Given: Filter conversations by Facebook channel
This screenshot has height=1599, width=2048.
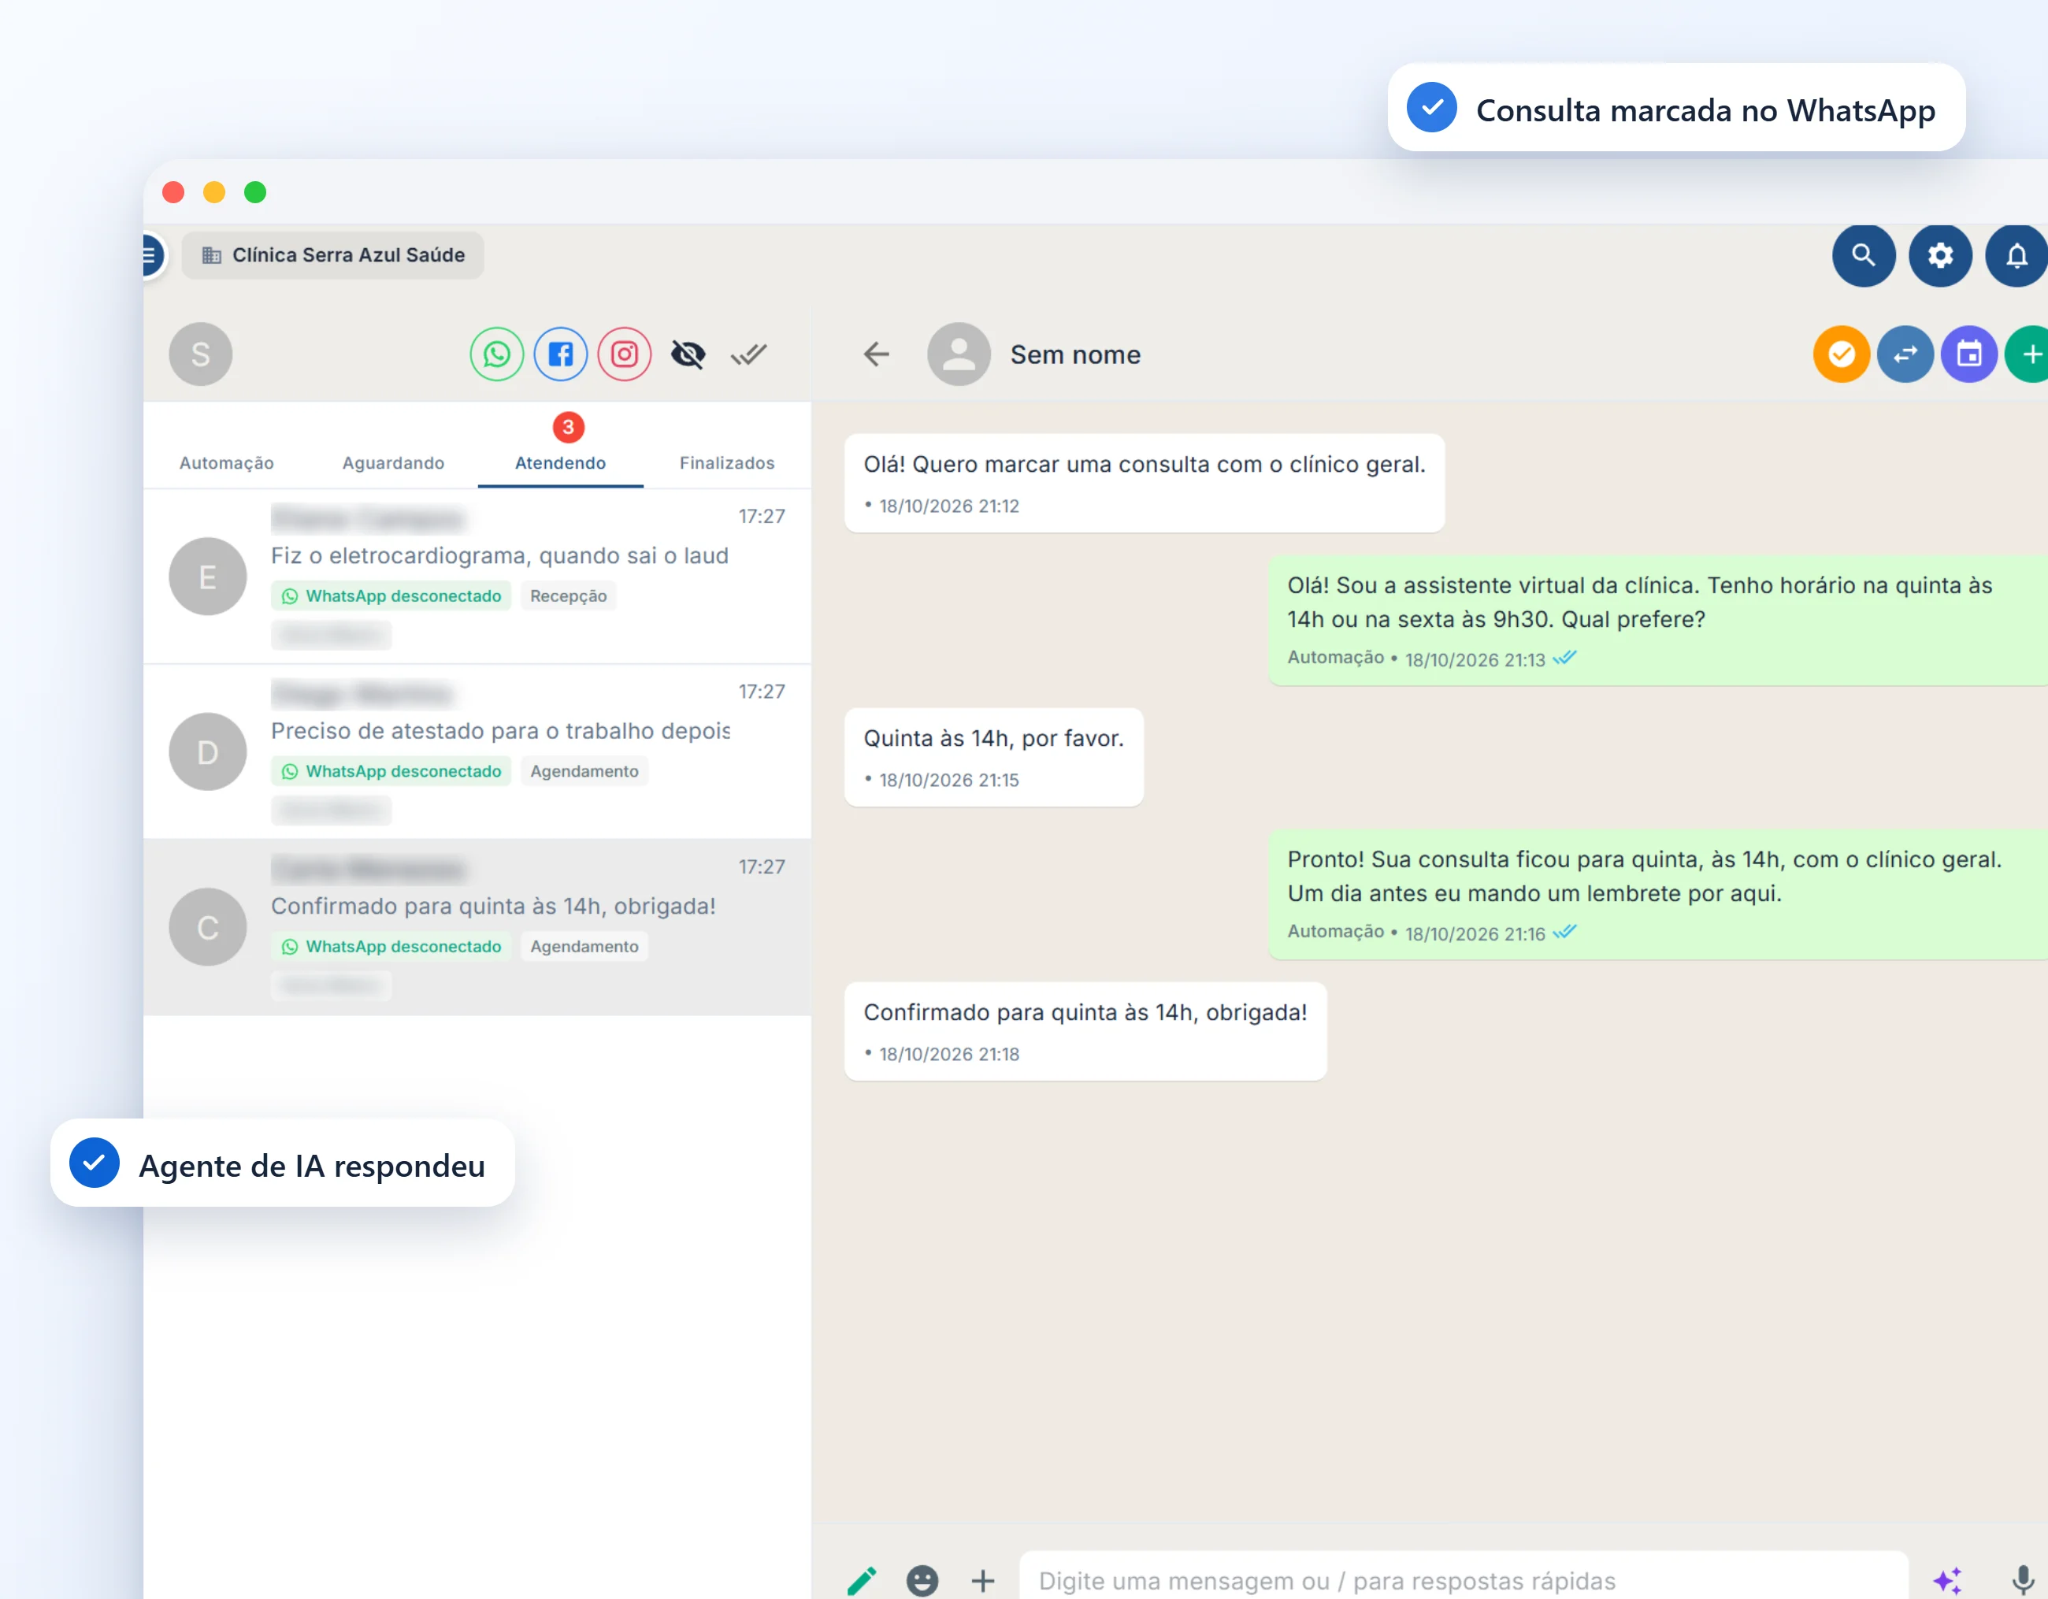Looking at the screenshot, I should [x=561, y=354].
